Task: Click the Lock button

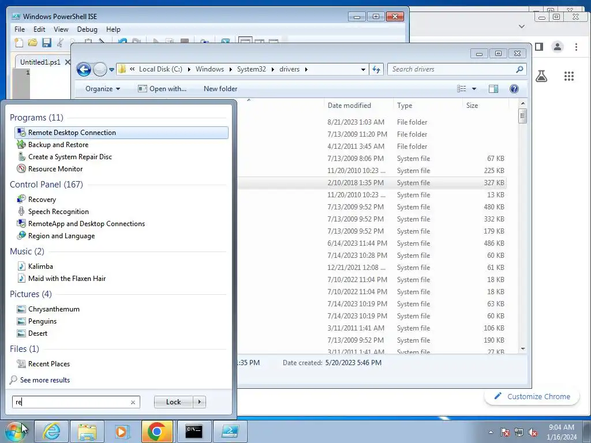Action: tap(173, 402)
